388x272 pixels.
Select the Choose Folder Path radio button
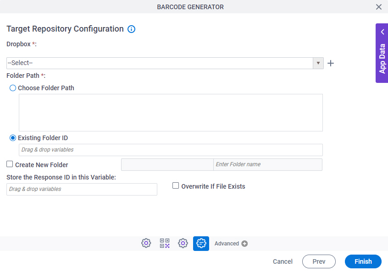pyautogui.click(x=12, y=88)
